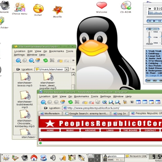The width and height of the screenshot is (162, 162).
Task: Select playlist entry 6. Coldplay
Action: (154, 63)
